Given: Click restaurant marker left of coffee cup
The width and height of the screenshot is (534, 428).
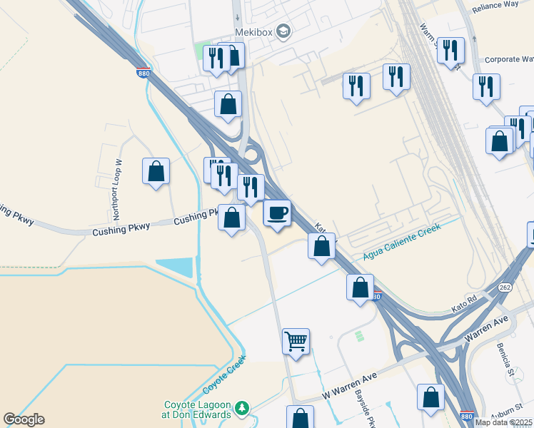Looking at the screenshot, I should pyautogui.click(x=251, y=190).
